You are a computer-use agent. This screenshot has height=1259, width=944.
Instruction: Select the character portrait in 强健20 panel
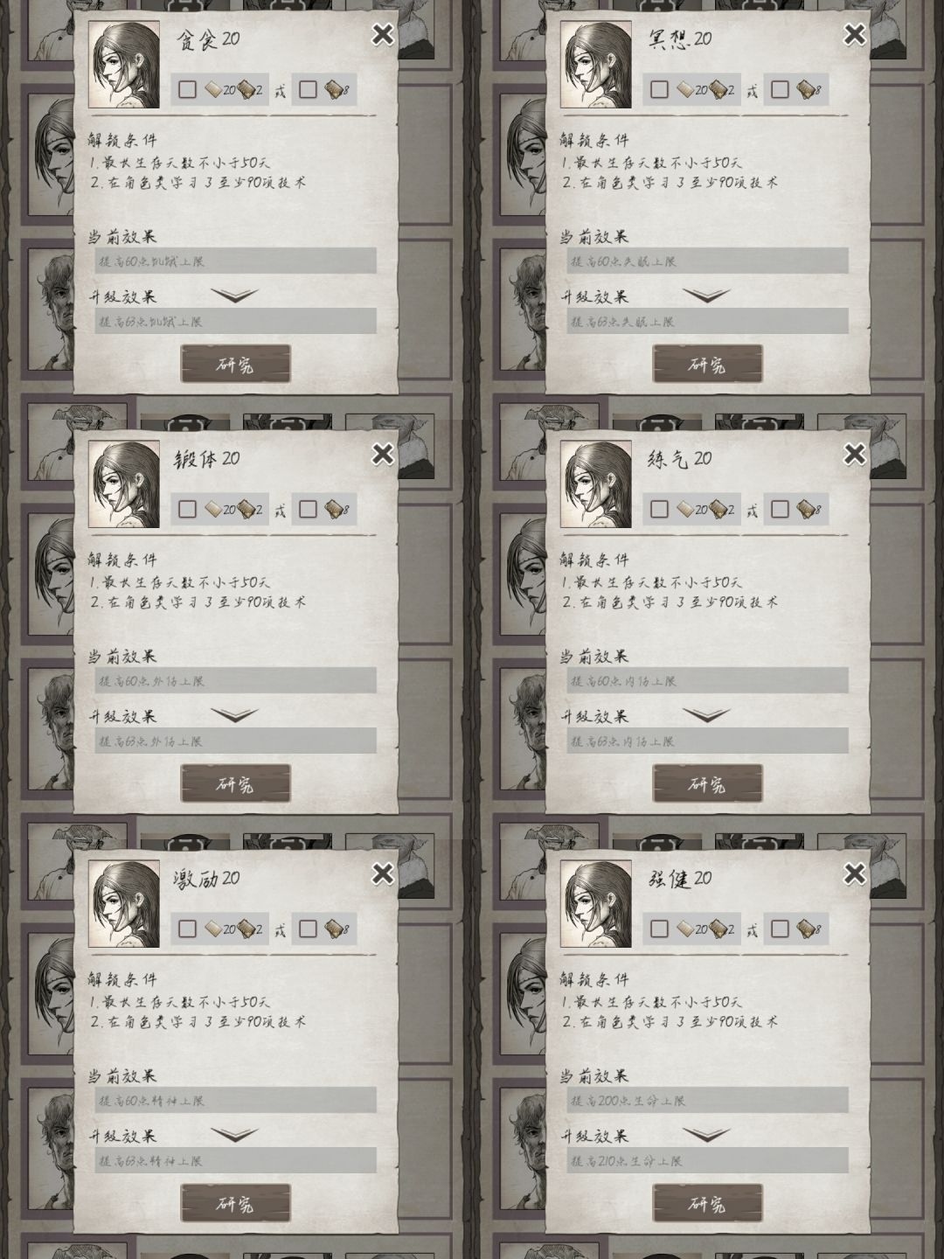[596, 904]
